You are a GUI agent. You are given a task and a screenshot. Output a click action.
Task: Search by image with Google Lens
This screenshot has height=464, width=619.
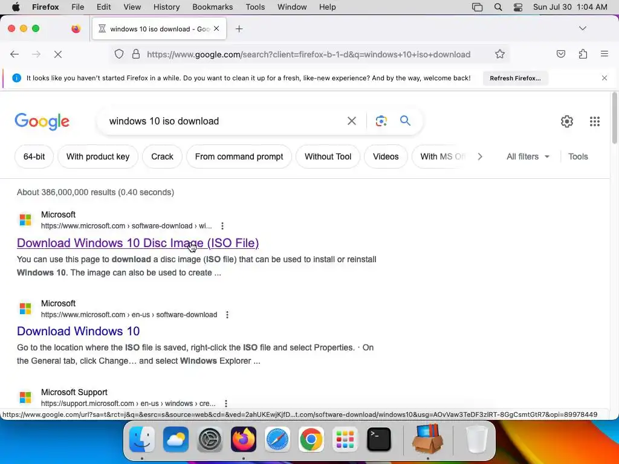[381, 121]
